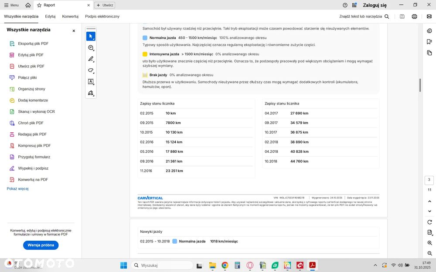Click the 44 760 km odometer entry

tap(300, 161)
